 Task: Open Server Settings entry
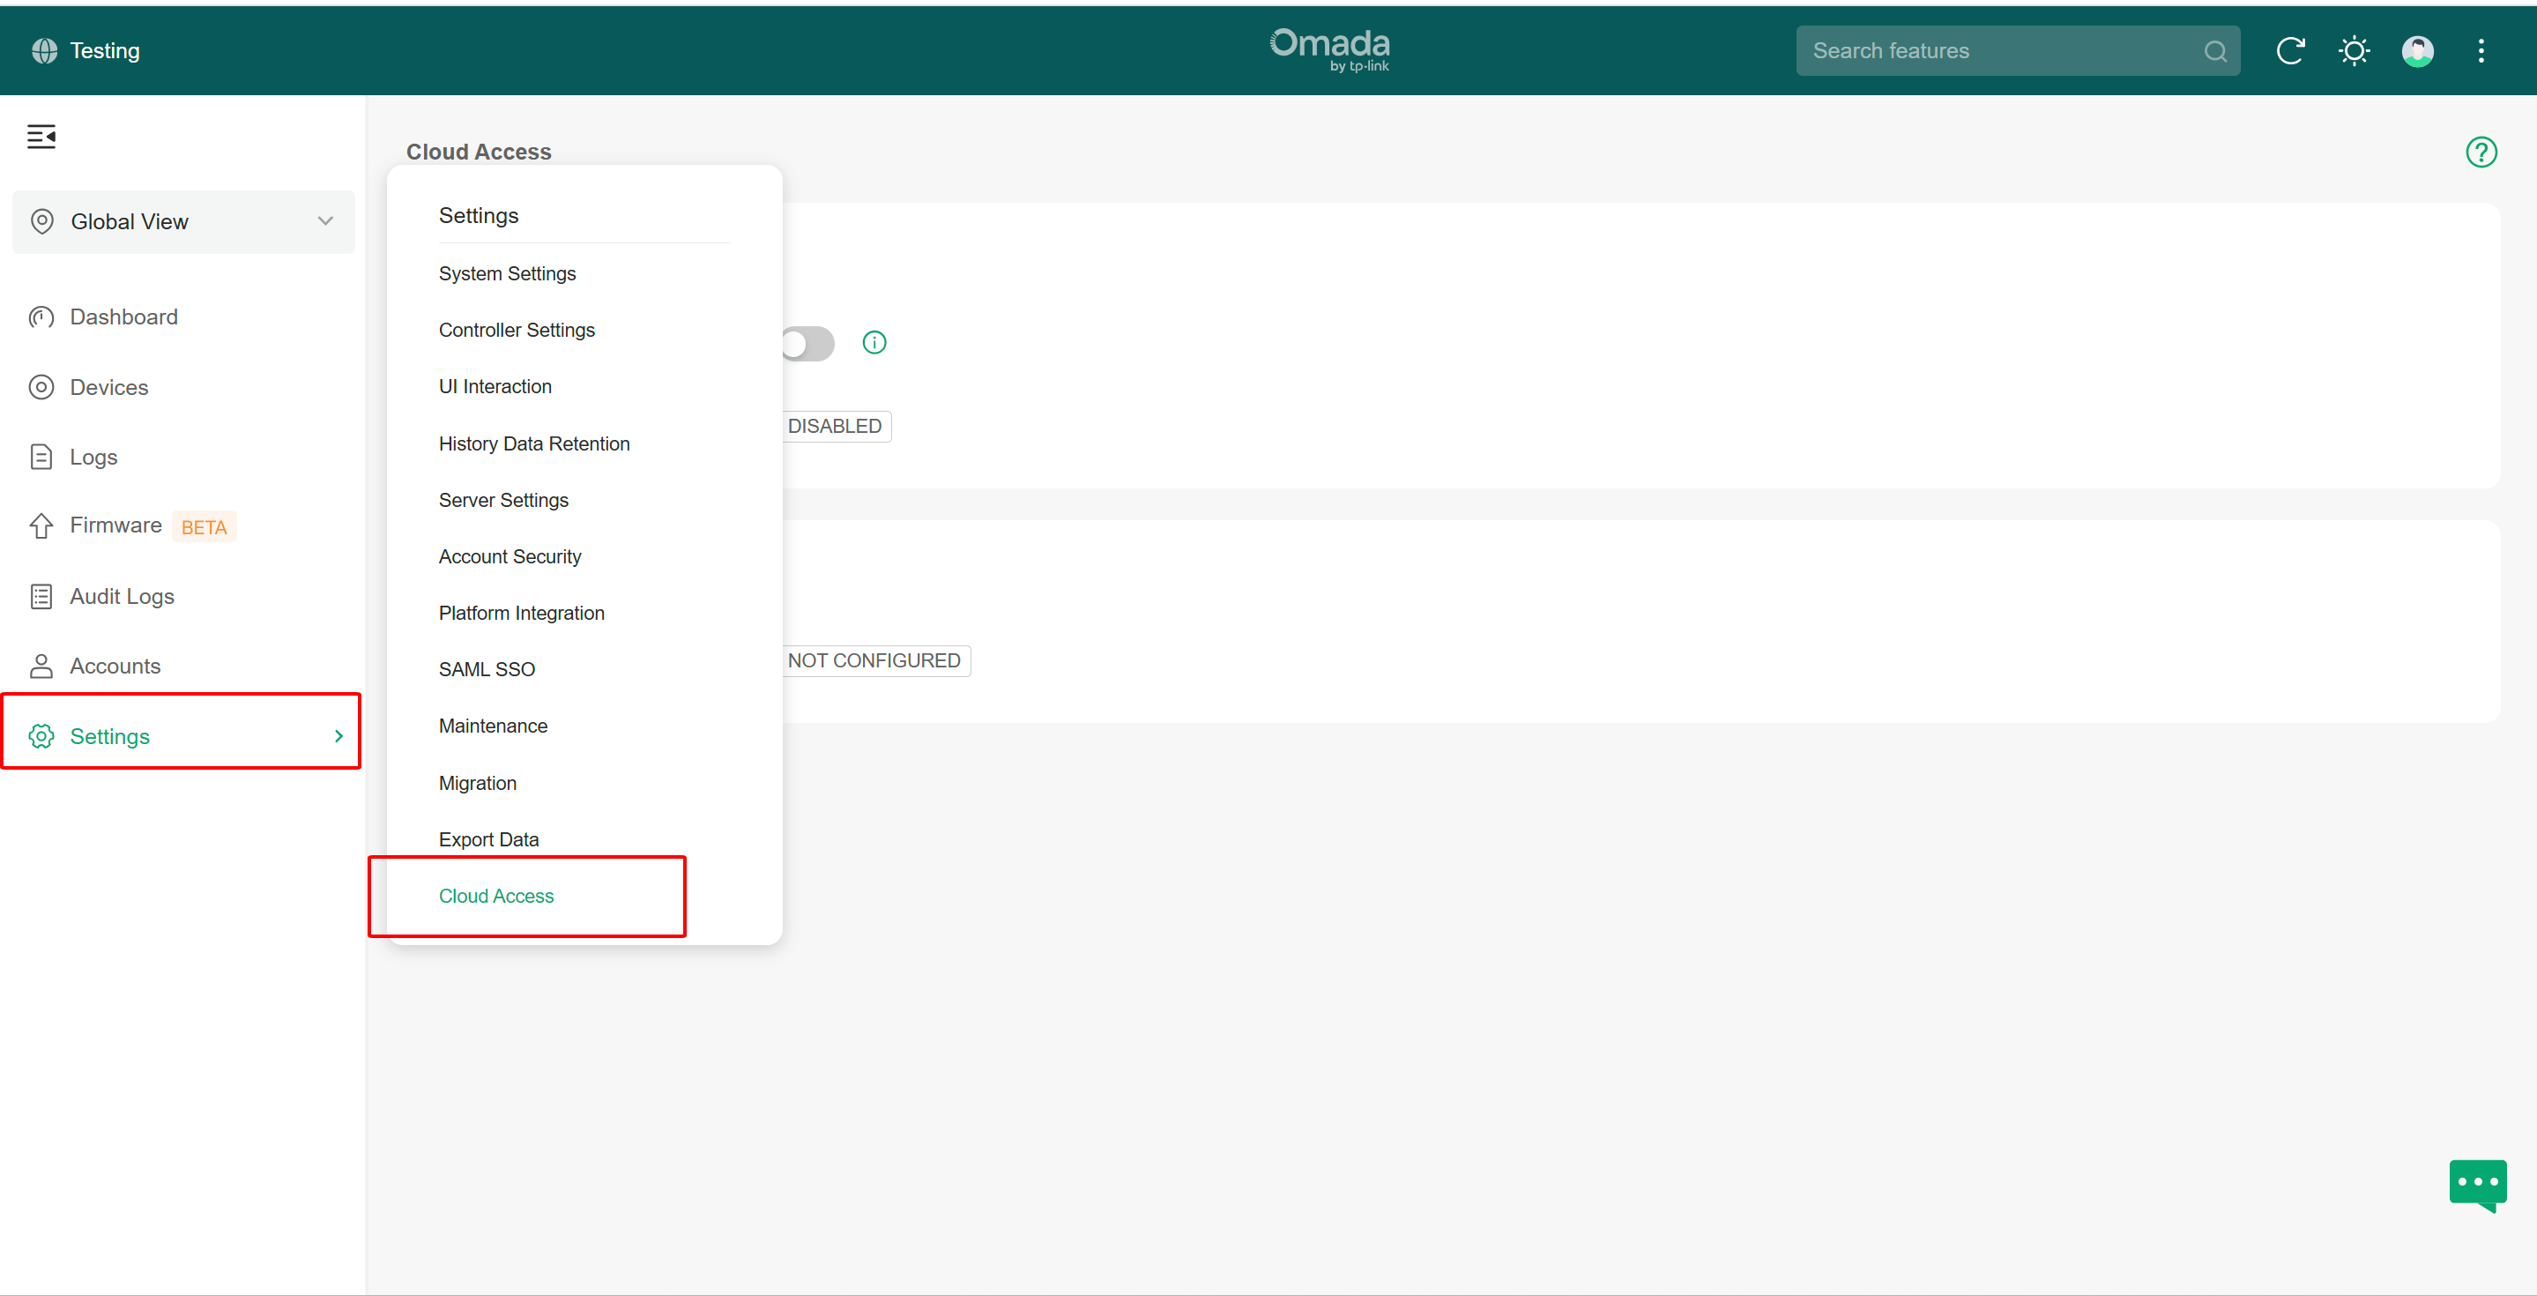tap(503, 500)
